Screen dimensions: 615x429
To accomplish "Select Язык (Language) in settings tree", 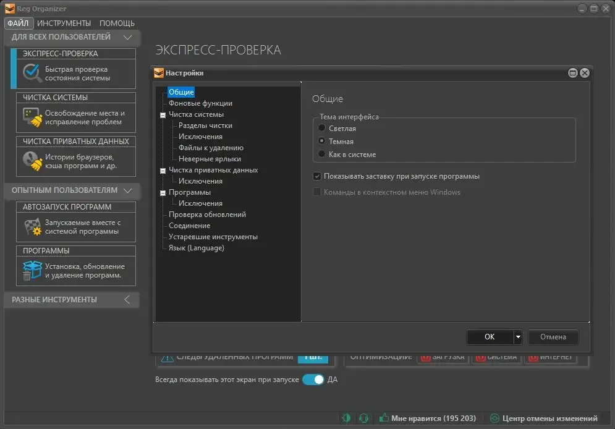I will (197, 248).
